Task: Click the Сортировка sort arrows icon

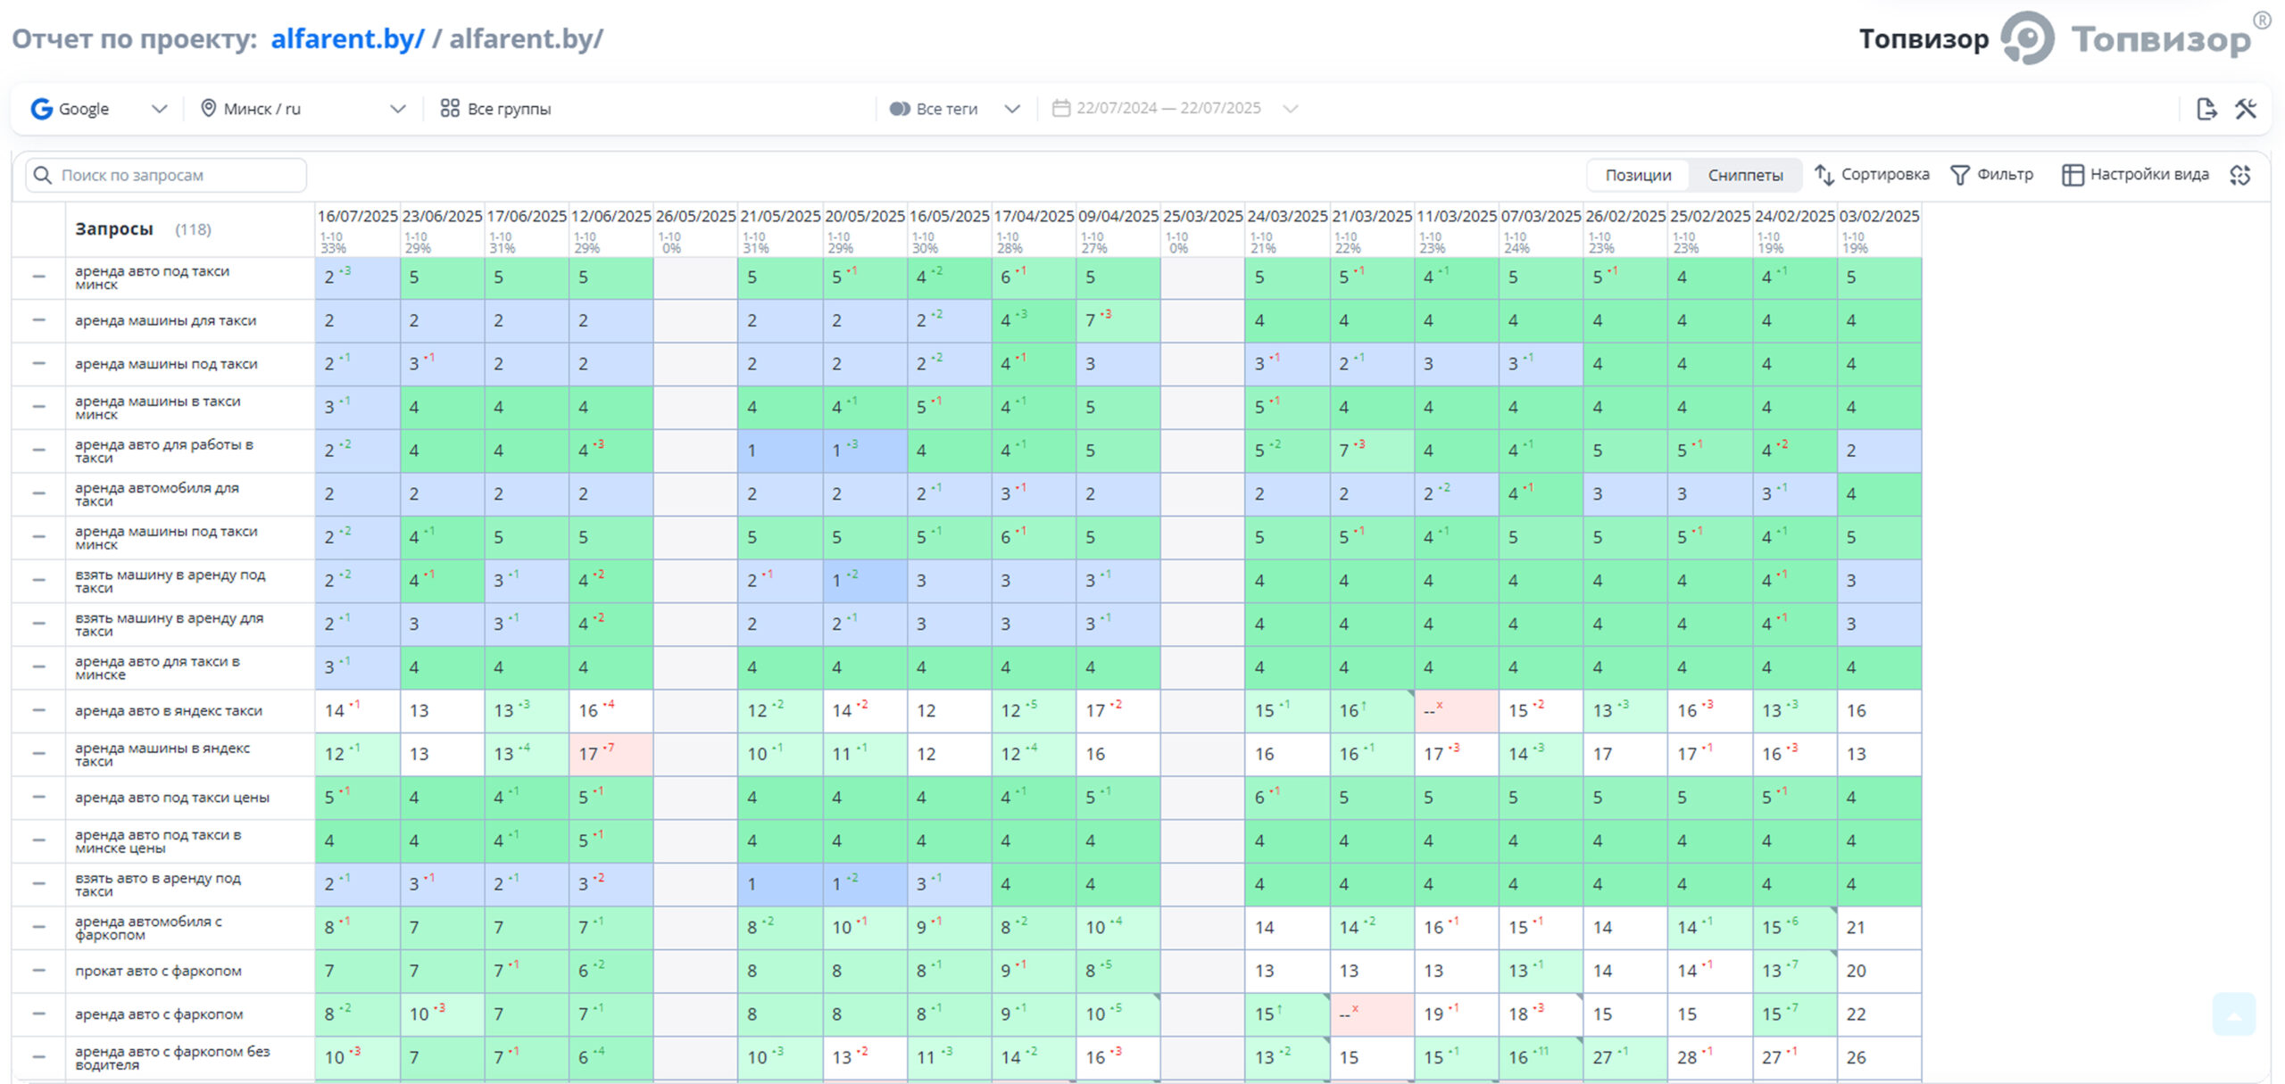Action: (x=1824, y=175)
